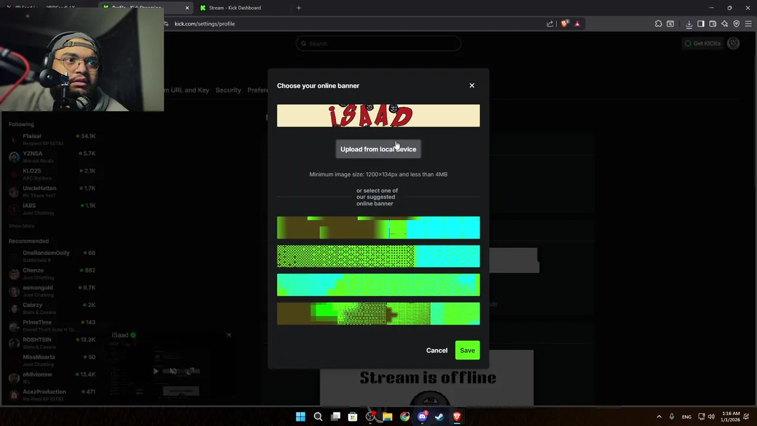The width and height of the screenshot is (757, 426).
Task: Open the Windows Start menu
Action: point(300,417)
